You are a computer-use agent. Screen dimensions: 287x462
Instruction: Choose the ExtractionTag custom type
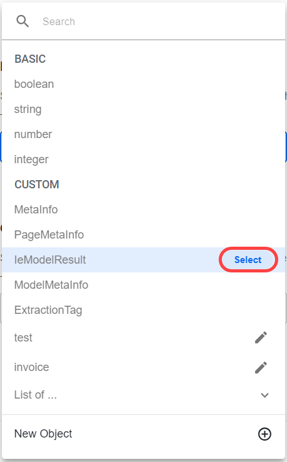143,310
